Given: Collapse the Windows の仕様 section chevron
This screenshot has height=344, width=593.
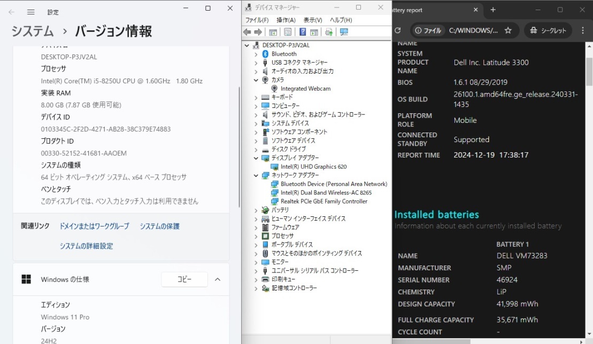Looking at the screenshot, I should coord(218,279).
